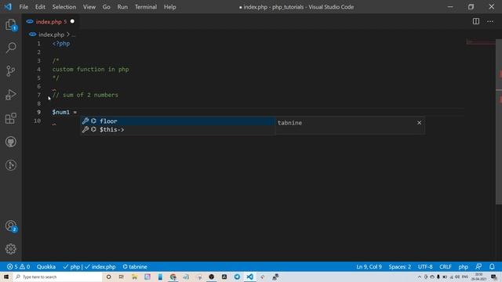Screen dimensions: 502x282
Task: Open the Git Graph icon below GitHub
Action: (10, 165)
